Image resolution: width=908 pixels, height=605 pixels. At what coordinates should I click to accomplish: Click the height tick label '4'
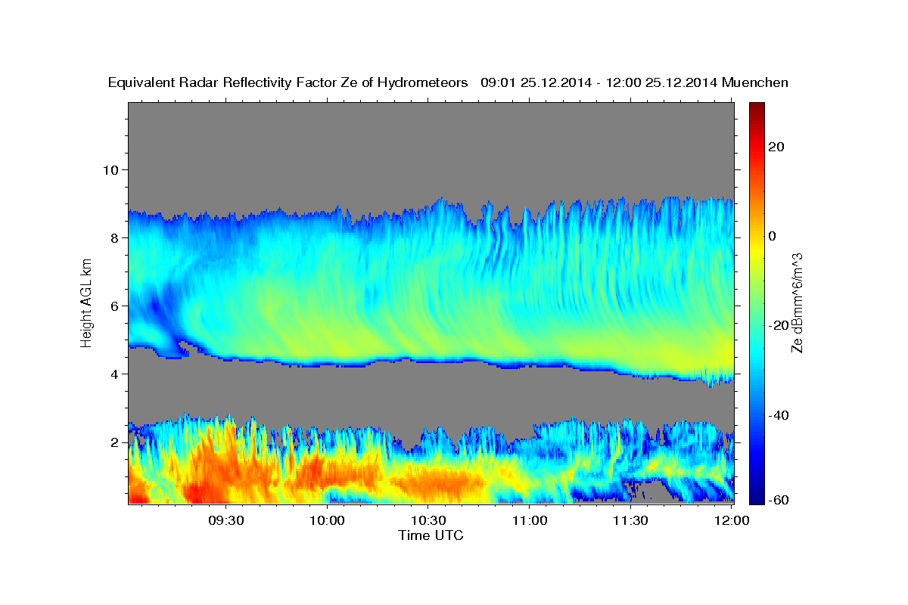click(x=114, y=374)
